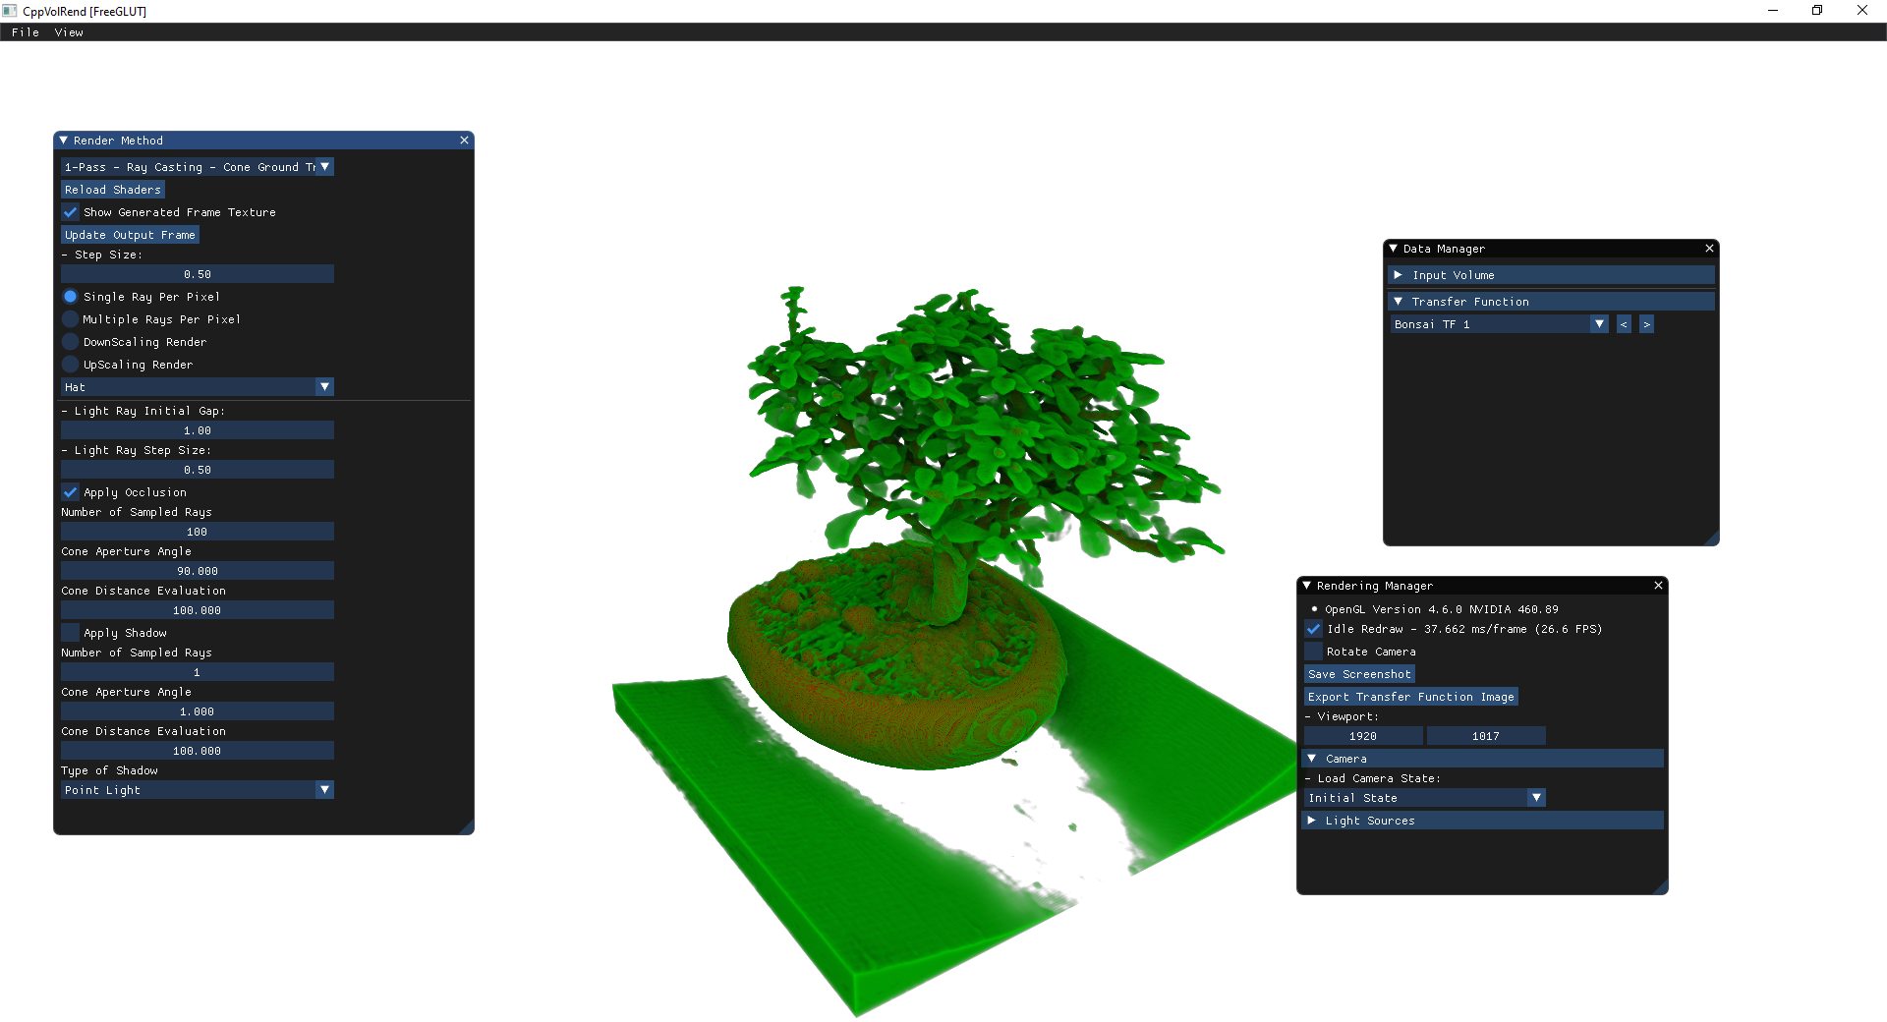The height and width of the screenshot is (1022, 1887).
Task: Expand the Light Sources section
Action: click(x=1313, y=820)
